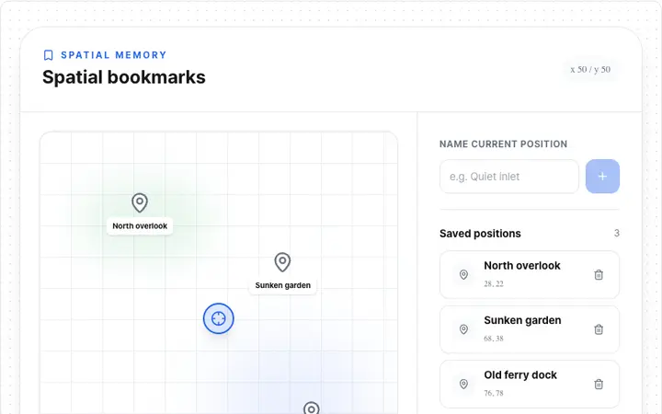Image resolution: width=662 pixels, height=414 pixels.
Task: Click the pin icon in Sunken garden row
Action: [463, 329]
